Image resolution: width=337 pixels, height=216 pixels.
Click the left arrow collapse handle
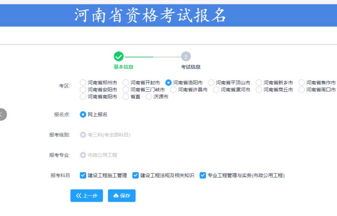coord(2,114)
